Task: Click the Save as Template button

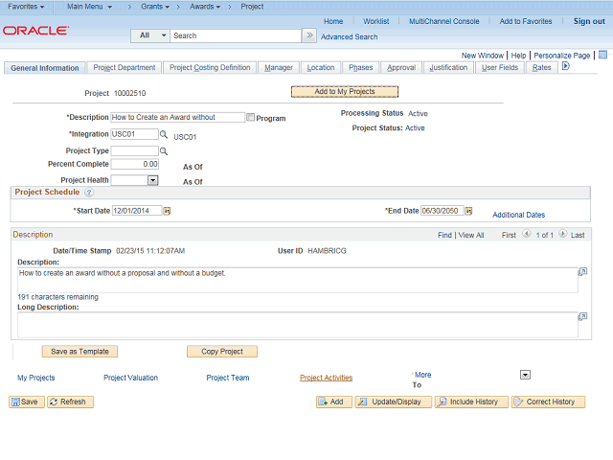Action: 79,352
